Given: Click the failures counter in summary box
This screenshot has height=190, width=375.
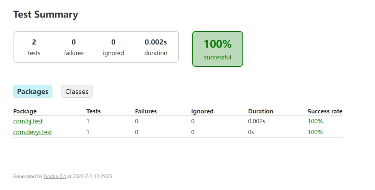Looking at the screenshot, I should 74,47.
